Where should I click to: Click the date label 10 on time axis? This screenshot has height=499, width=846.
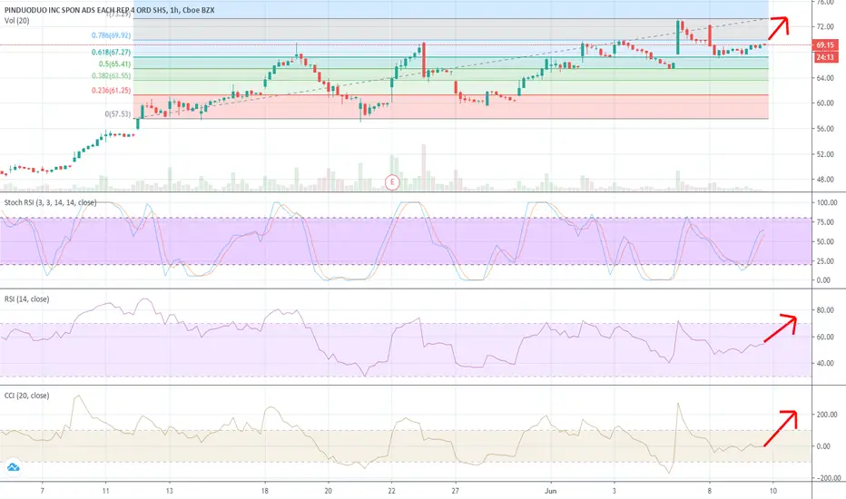click(772, 491)
